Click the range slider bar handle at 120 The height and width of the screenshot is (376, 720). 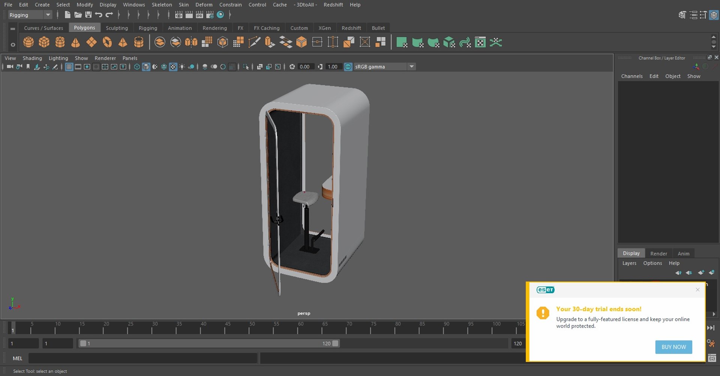point(335,343)
